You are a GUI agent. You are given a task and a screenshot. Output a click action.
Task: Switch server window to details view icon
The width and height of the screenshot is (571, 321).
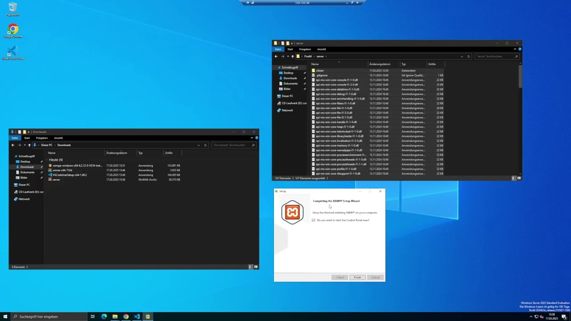(x=513, y=178)
